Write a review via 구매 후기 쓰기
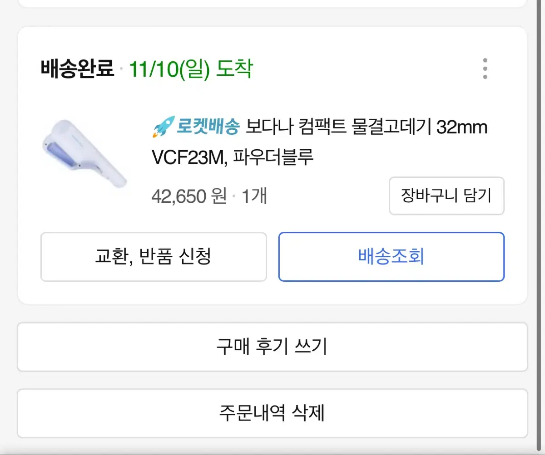Image resolution: width=545 pixels, height=455 pixels. (x=272, y=347)
